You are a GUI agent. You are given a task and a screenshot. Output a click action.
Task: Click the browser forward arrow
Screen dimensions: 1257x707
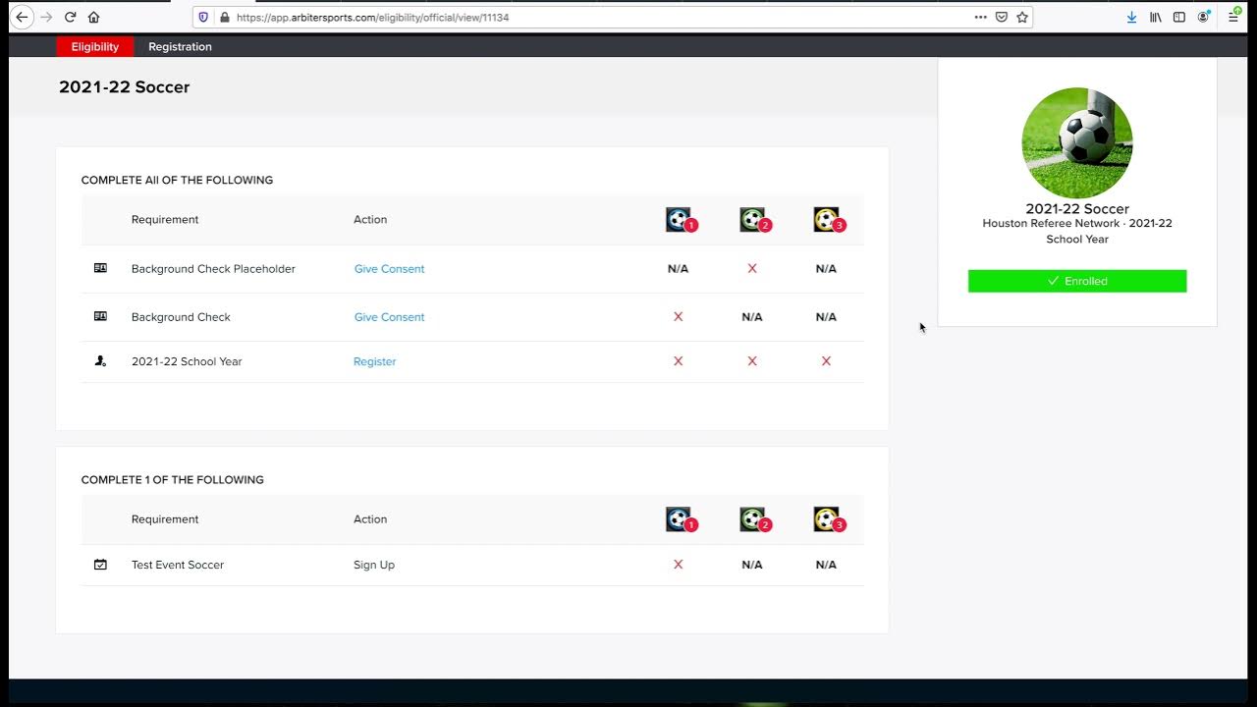pos(46,17)
